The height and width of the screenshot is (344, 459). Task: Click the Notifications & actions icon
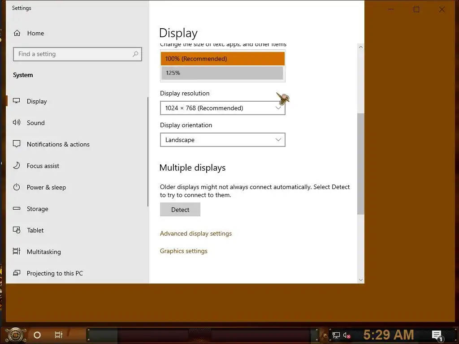(x=17, y=144)
